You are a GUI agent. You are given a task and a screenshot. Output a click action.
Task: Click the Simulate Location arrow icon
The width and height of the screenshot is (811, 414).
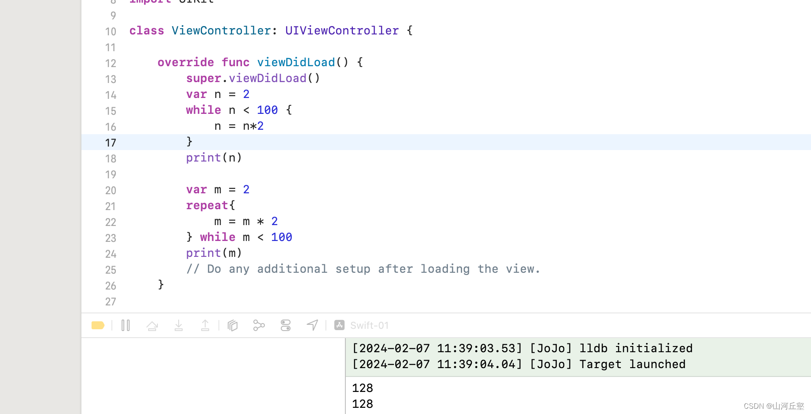[312, 326]
